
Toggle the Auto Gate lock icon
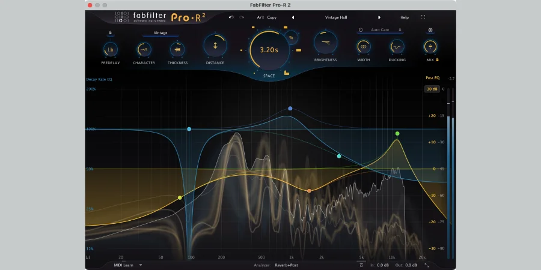point(400,30)
